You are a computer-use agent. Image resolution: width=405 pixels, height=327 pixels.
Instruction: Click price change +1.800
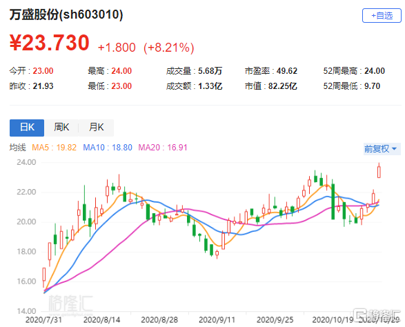(117, 48)
